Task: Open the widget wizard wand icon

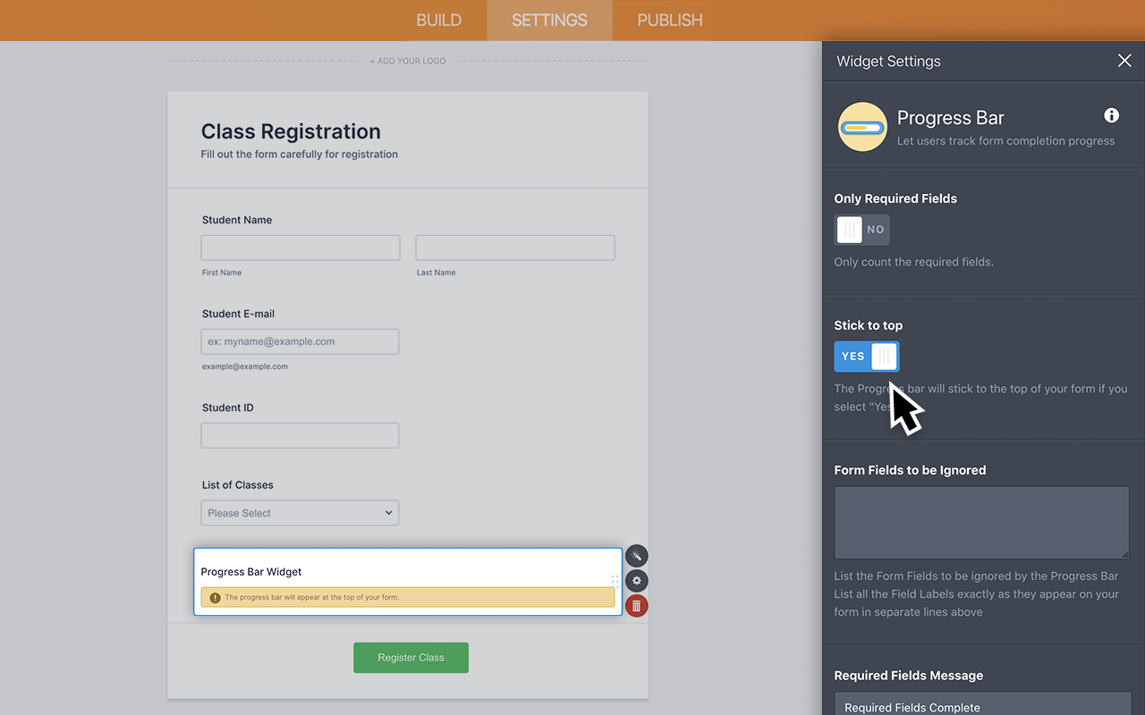Action: click(x=636, y=556)
